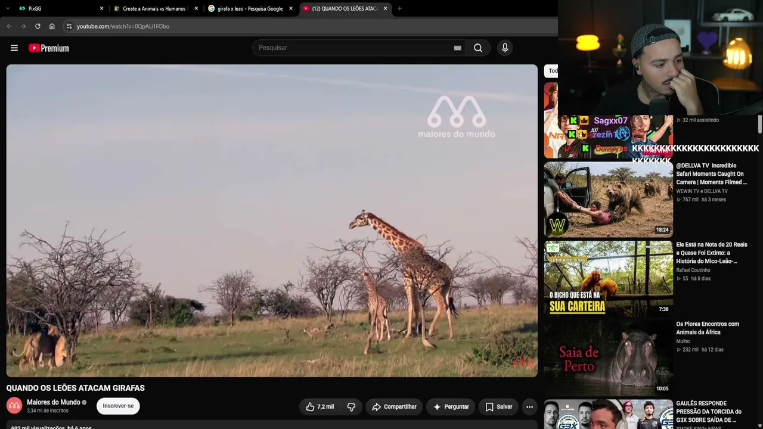
Task: Pause the giraffe video in the player
Action: [x=272, y=220]
